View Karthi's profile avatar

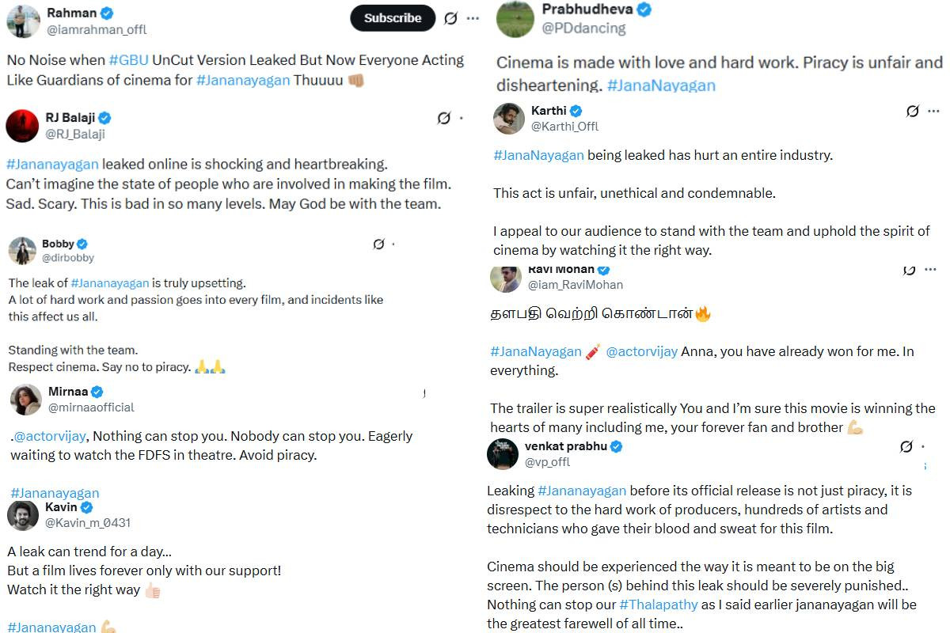point(509,119)
